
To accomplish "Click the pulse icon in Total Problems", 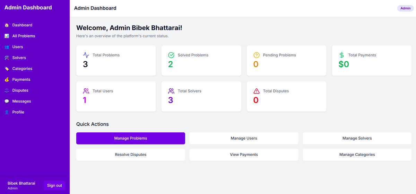I will tap(86, 55).
